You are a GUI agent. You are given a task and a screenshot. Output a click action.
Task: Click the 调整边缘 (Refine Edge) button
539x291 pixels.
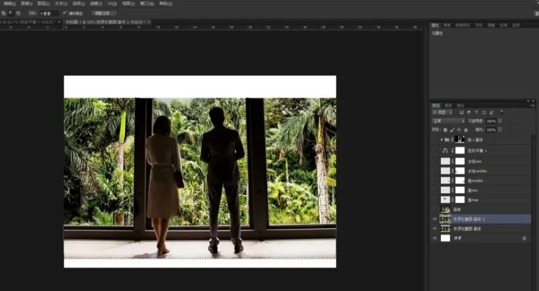104,13
